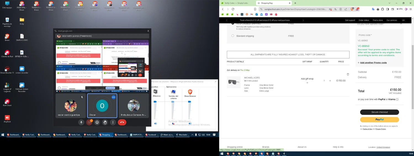
Task: Toggle Brave VPN button
Action: [x=399, y=9]
